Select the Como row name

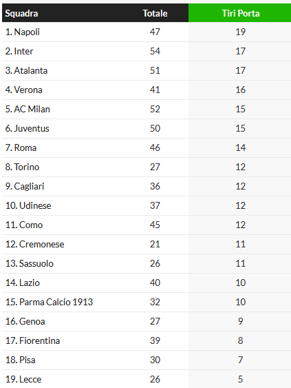31,225
